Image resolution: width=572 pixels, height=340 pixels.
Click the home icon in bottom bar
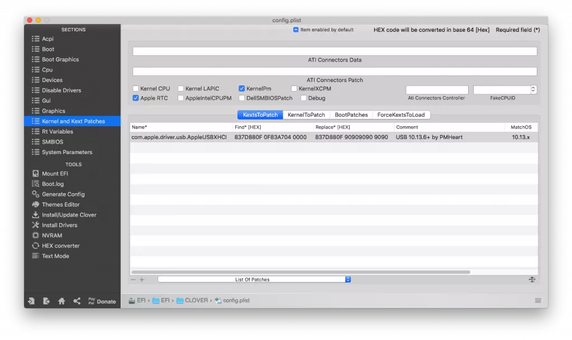[x=61, y=301]
